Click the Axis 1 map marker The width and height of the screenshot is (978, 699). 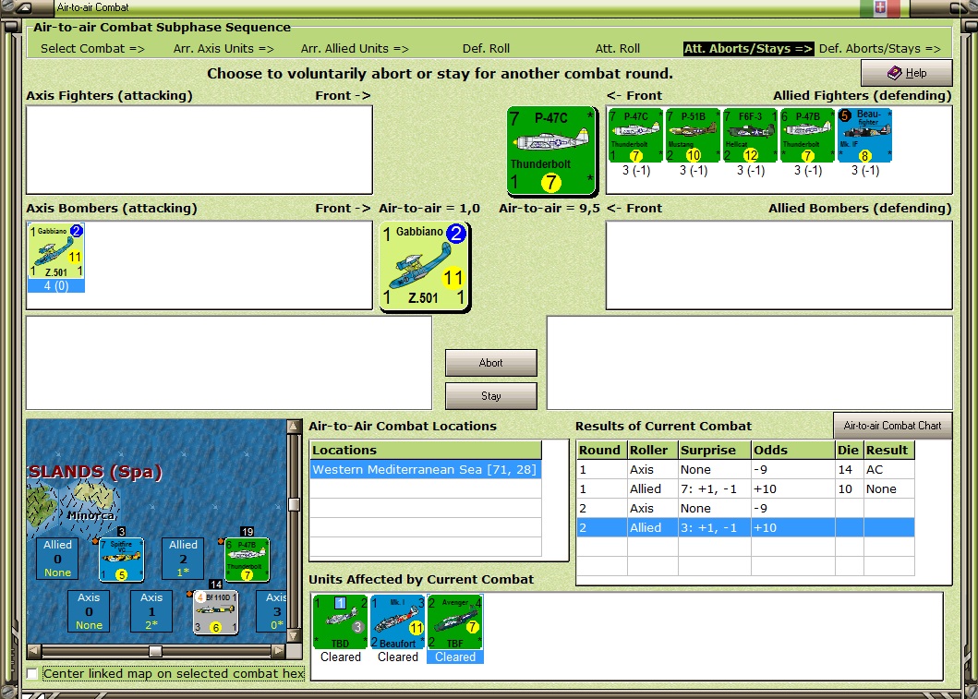click(151, 611)
